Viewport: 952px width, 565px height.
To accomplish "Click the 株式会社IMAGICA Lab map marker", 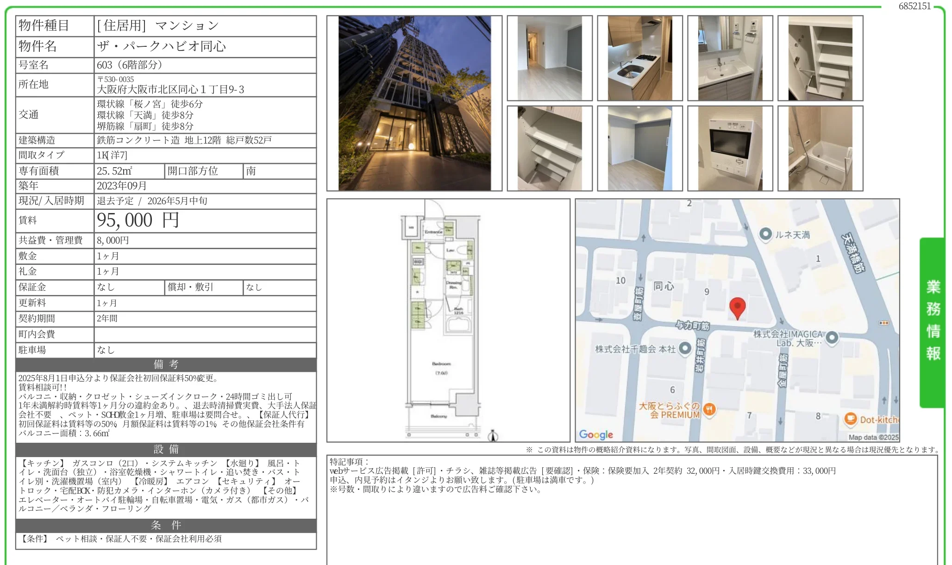I will click(832, 338).
